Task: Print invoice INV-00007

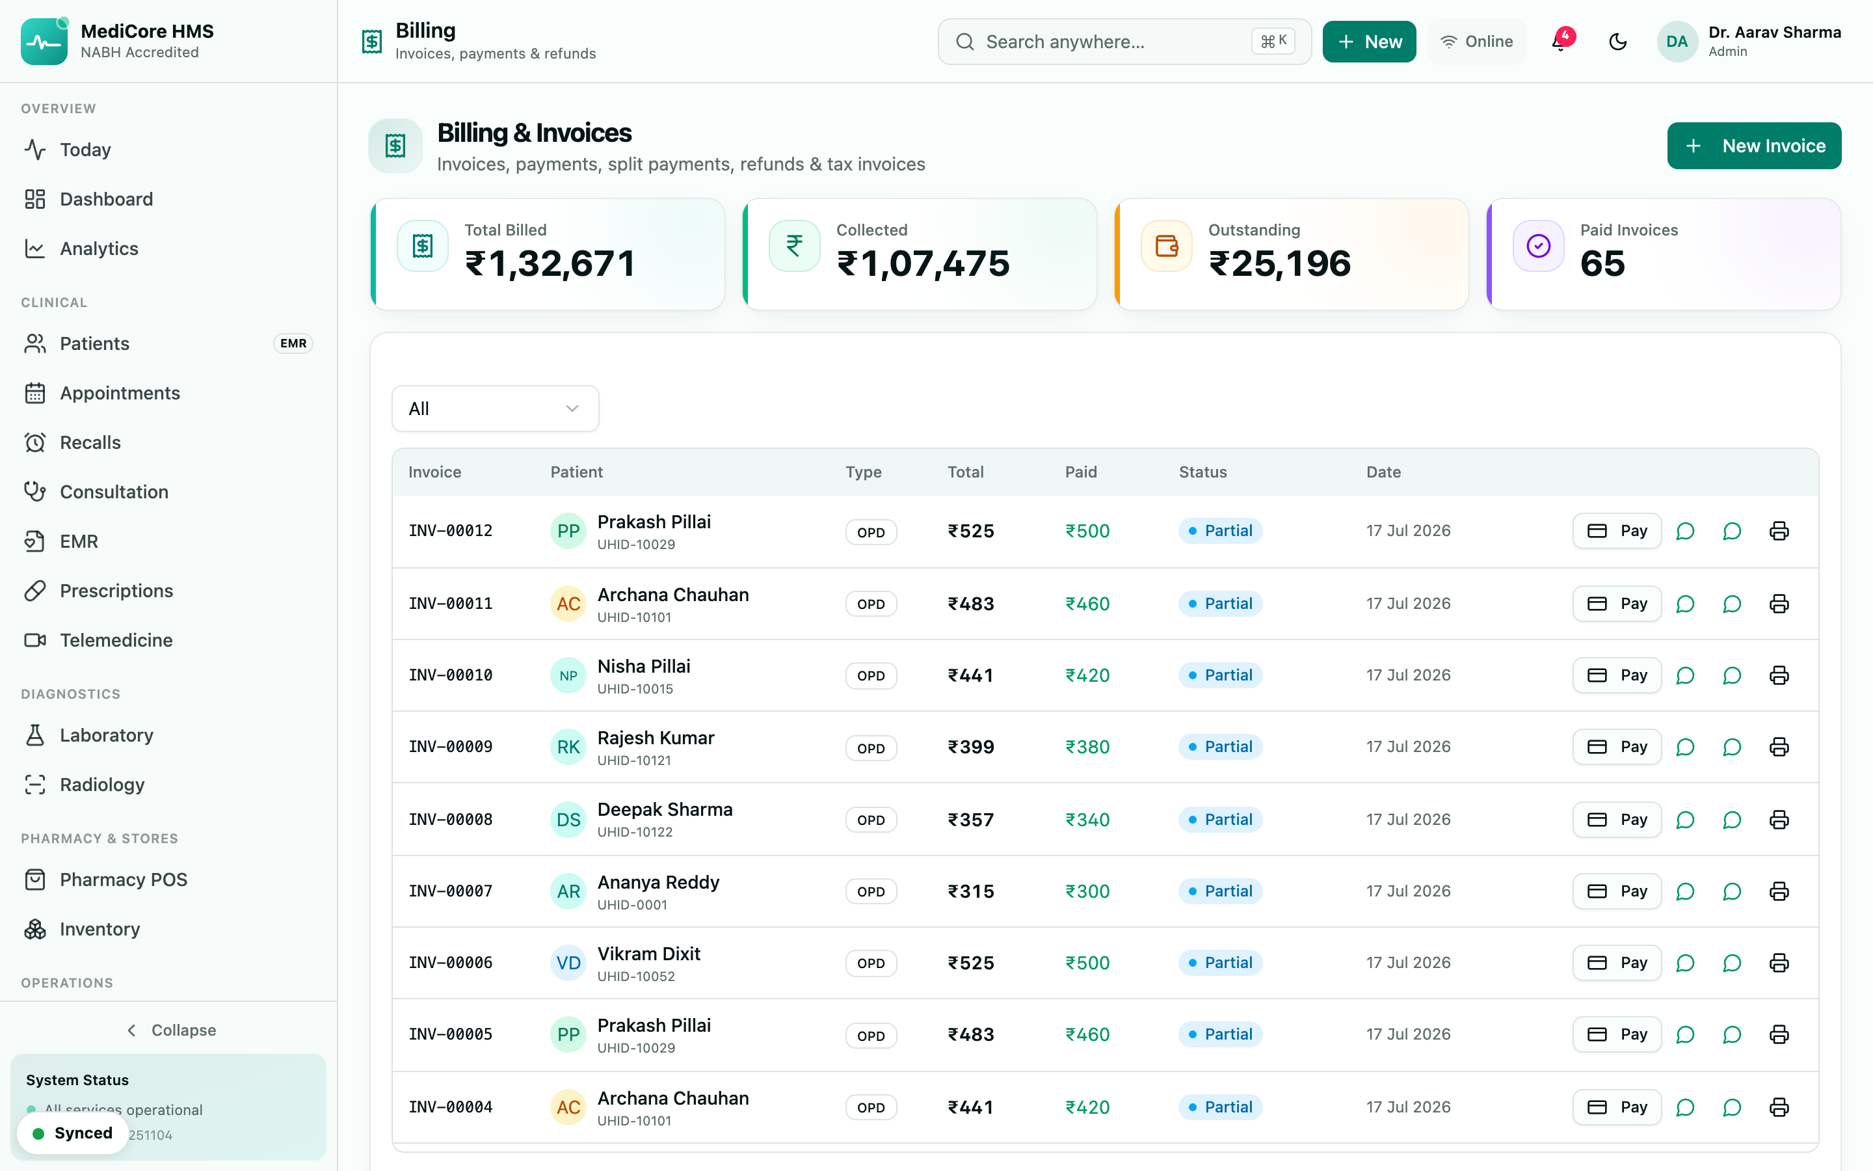Action: tap(1779, 891)
